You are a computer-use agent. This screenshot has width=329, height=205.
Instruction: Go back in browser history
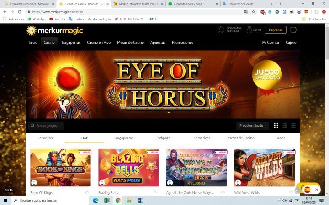(5, 12)
